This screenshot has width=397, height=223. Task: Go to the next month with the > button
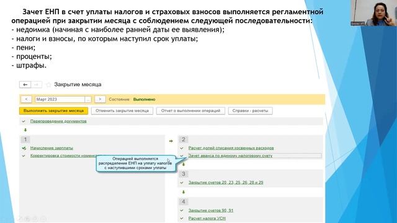click(100, 99)
